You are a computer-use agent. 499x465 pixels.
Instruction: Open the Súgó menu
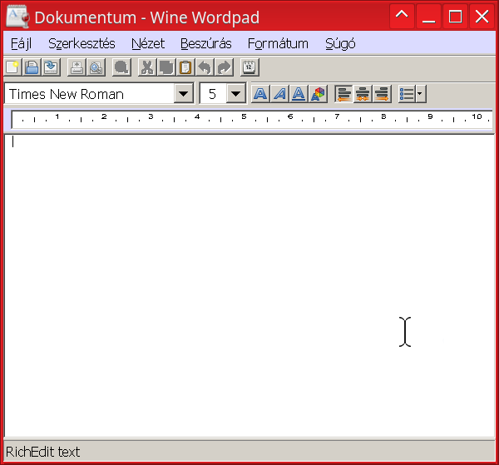tap(340, 43)
